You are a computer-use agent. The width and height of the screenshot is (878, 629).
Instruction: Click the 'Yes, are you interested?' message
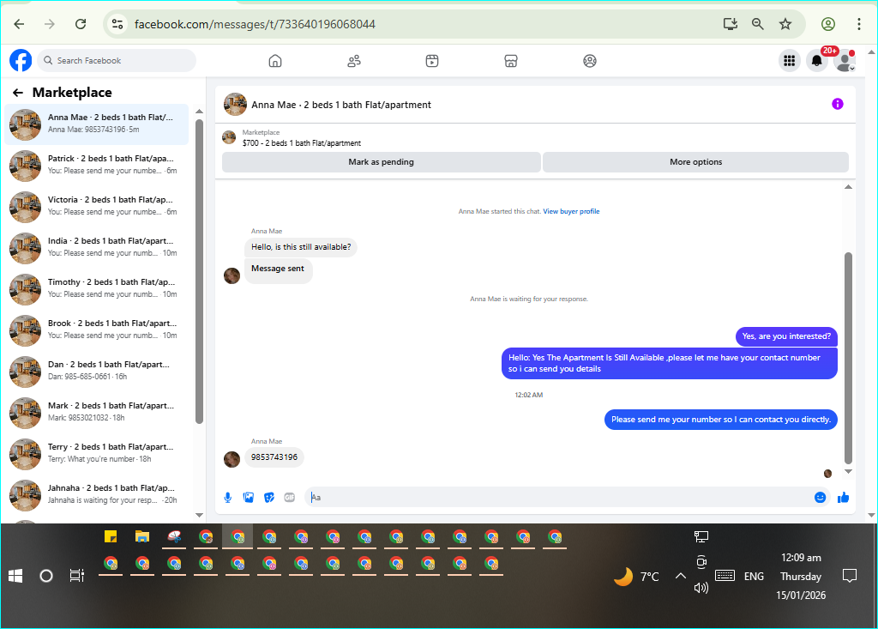pyautogui.click(x=786, y=336)
